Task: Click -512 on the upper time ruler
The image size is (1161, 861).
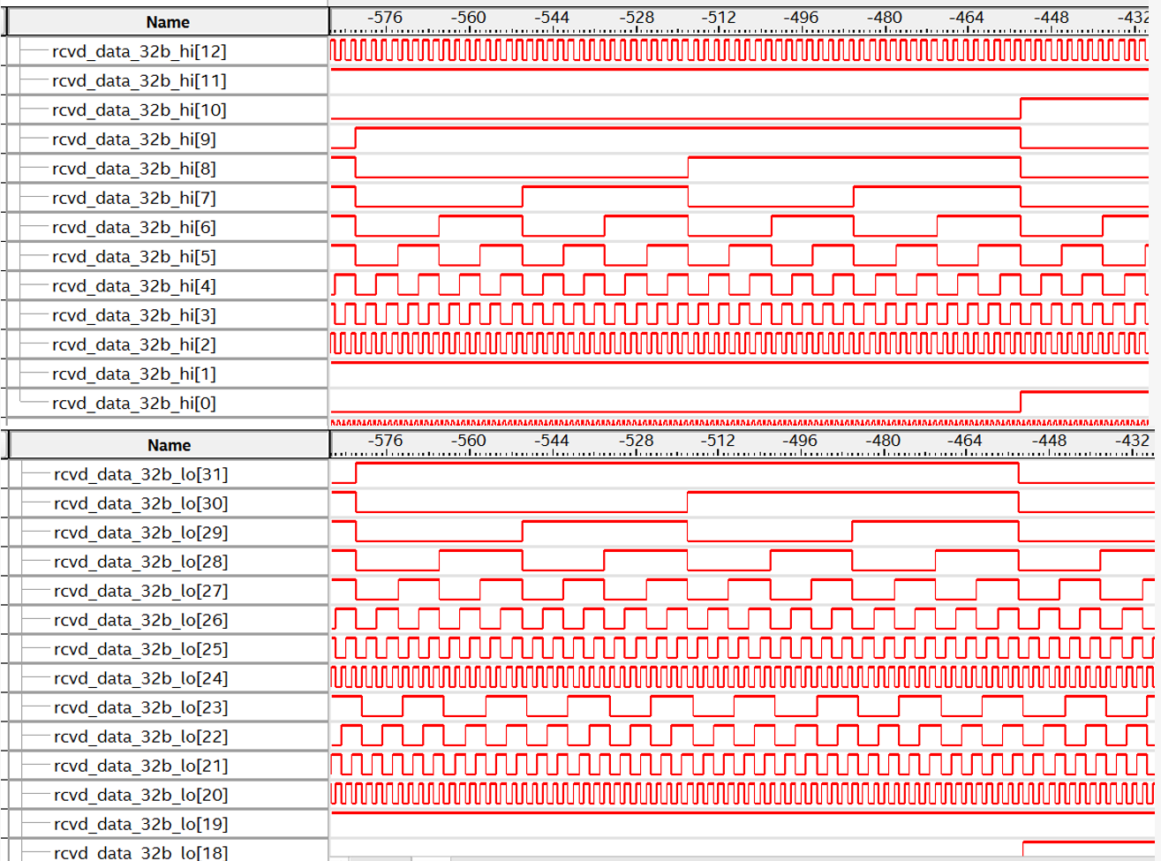Action: coord(718,18)
